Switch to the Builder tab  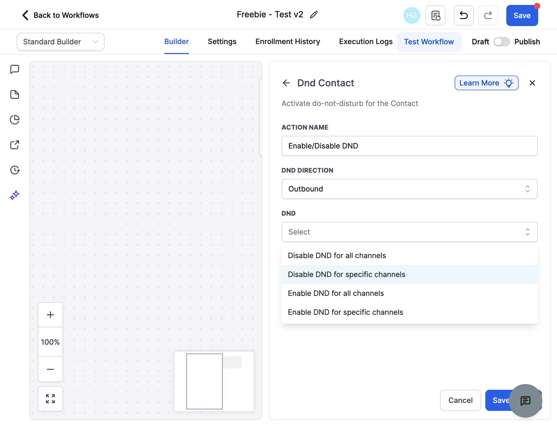click(177, 42)
